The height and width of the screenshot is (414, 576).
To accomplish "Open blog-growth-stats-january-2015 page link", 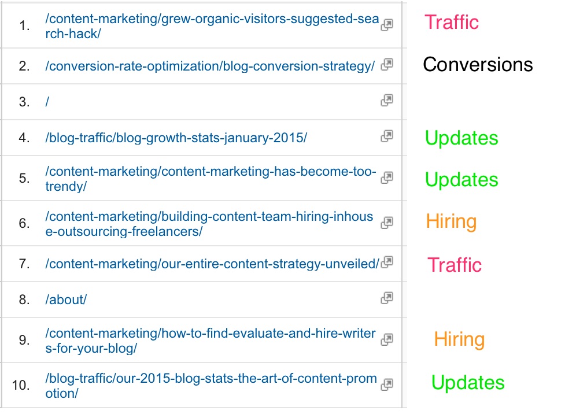I will [176, 138].
